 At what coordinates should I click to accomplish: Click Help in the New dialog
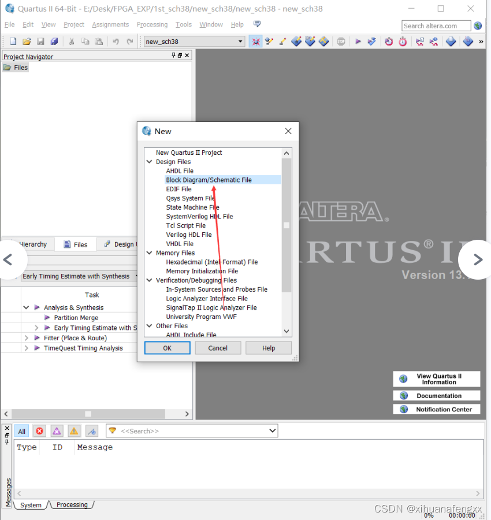tap(269, 348)
